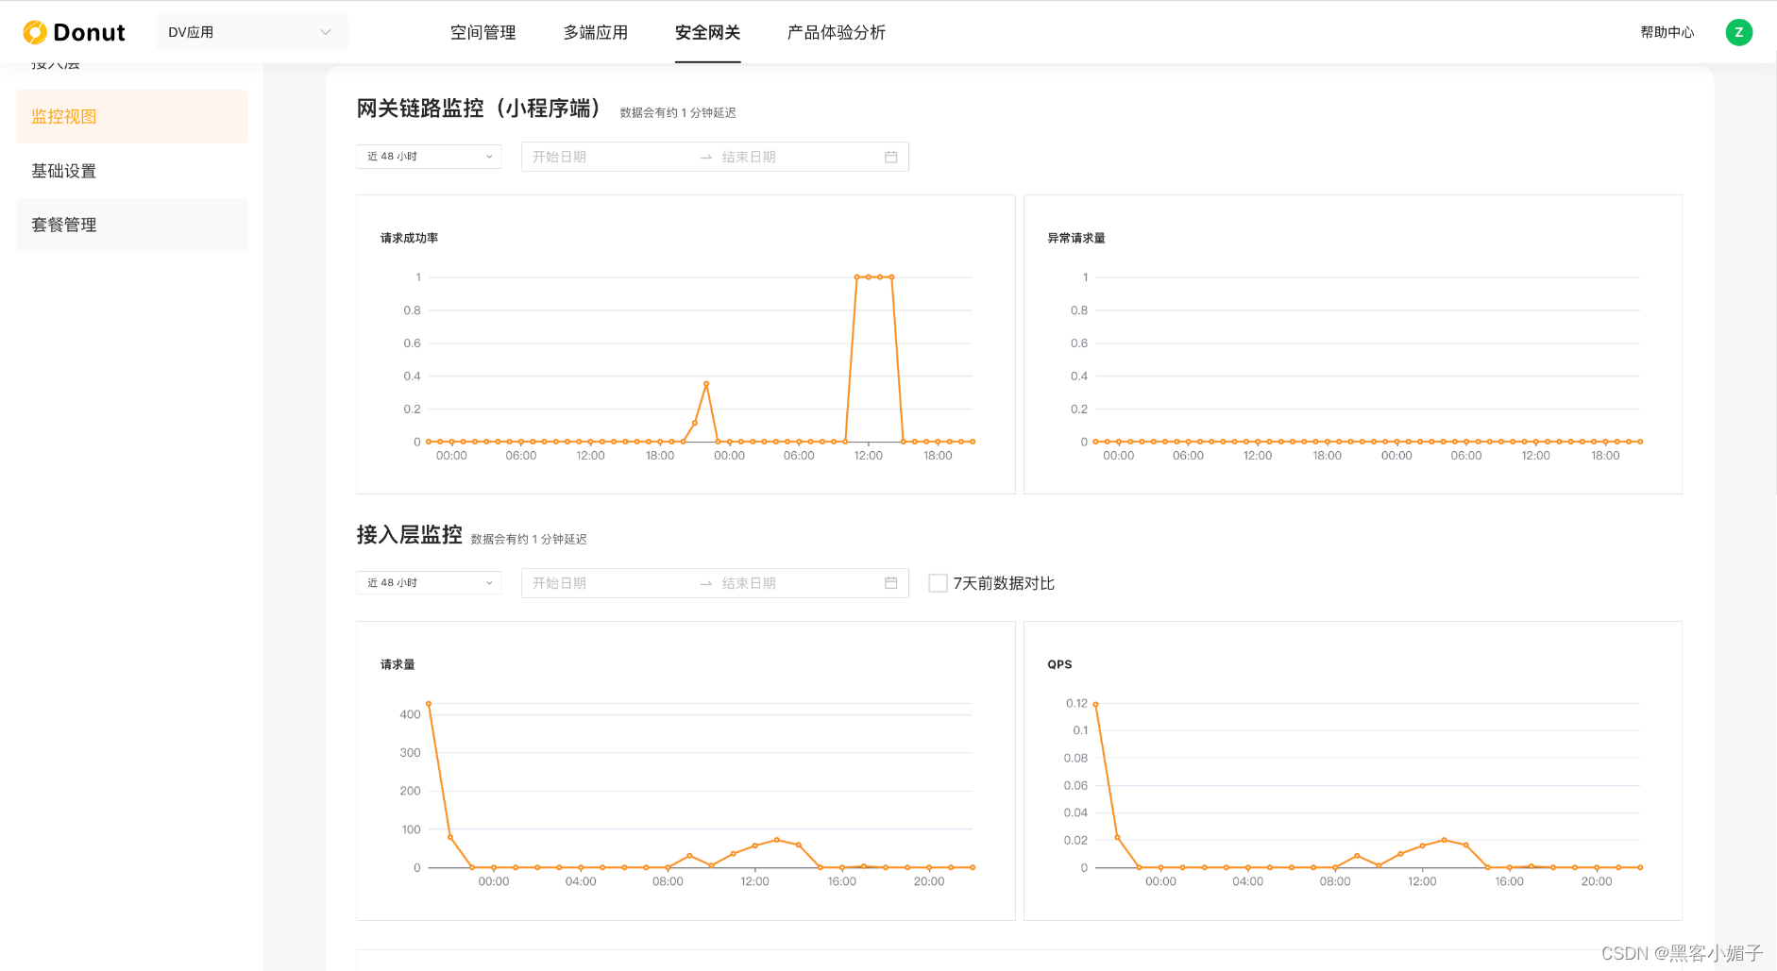This screenshot has width=1777, height=971.
Task: Switch to the 多端应用 tab
Action: [x=595, y=32]
